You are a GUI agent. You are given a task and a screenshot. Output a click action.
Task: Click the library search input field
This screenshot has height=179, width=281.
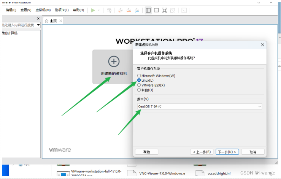(19, 25)
